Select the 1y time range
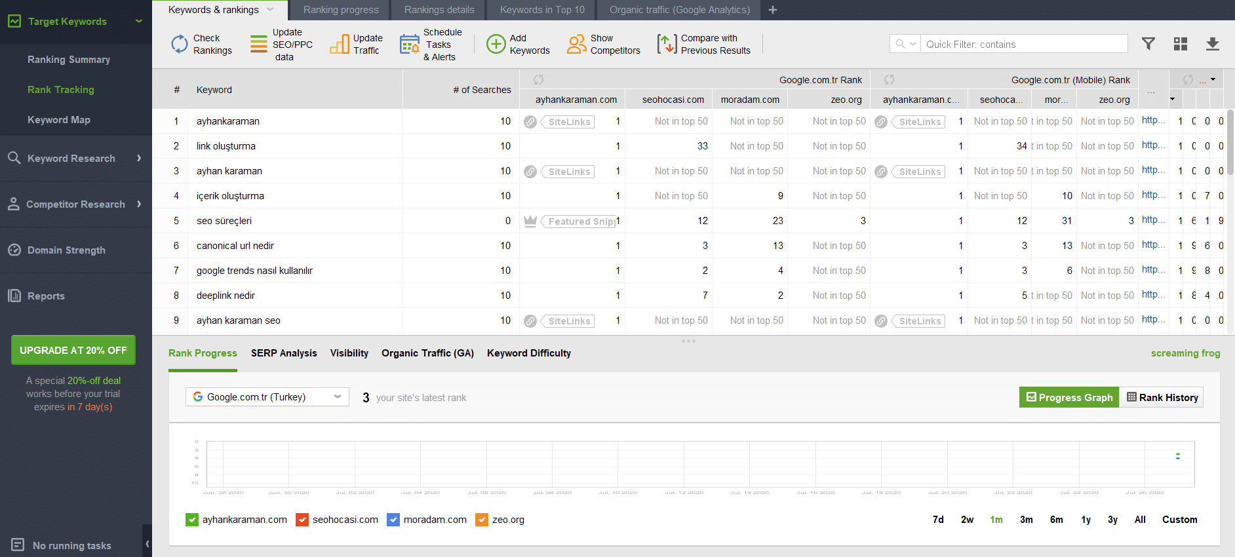This screenshot has width=1235, height=557. [1086, 520]
